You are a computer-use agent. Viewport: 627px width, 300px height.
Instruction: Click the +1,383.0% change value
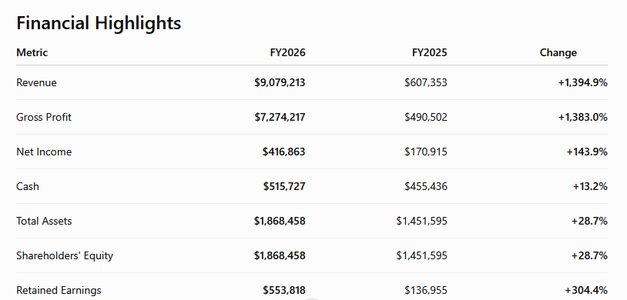click(583, 118)
